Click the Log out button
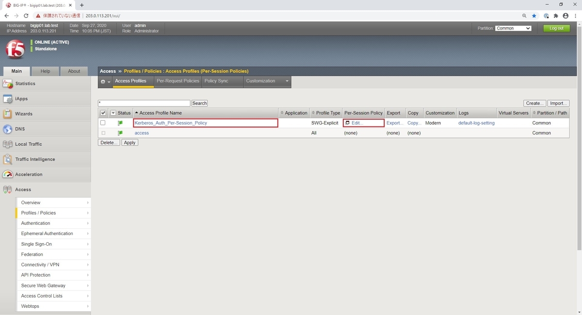582x315 pixels. (556, 28)
